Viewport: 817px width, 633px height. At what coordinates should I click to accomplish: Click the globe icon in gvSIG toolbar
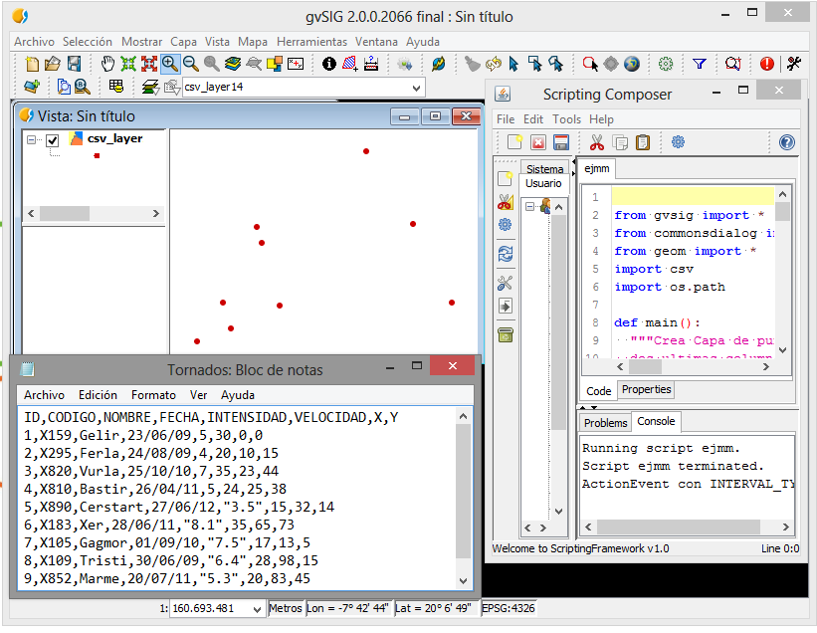pos(632,64)
